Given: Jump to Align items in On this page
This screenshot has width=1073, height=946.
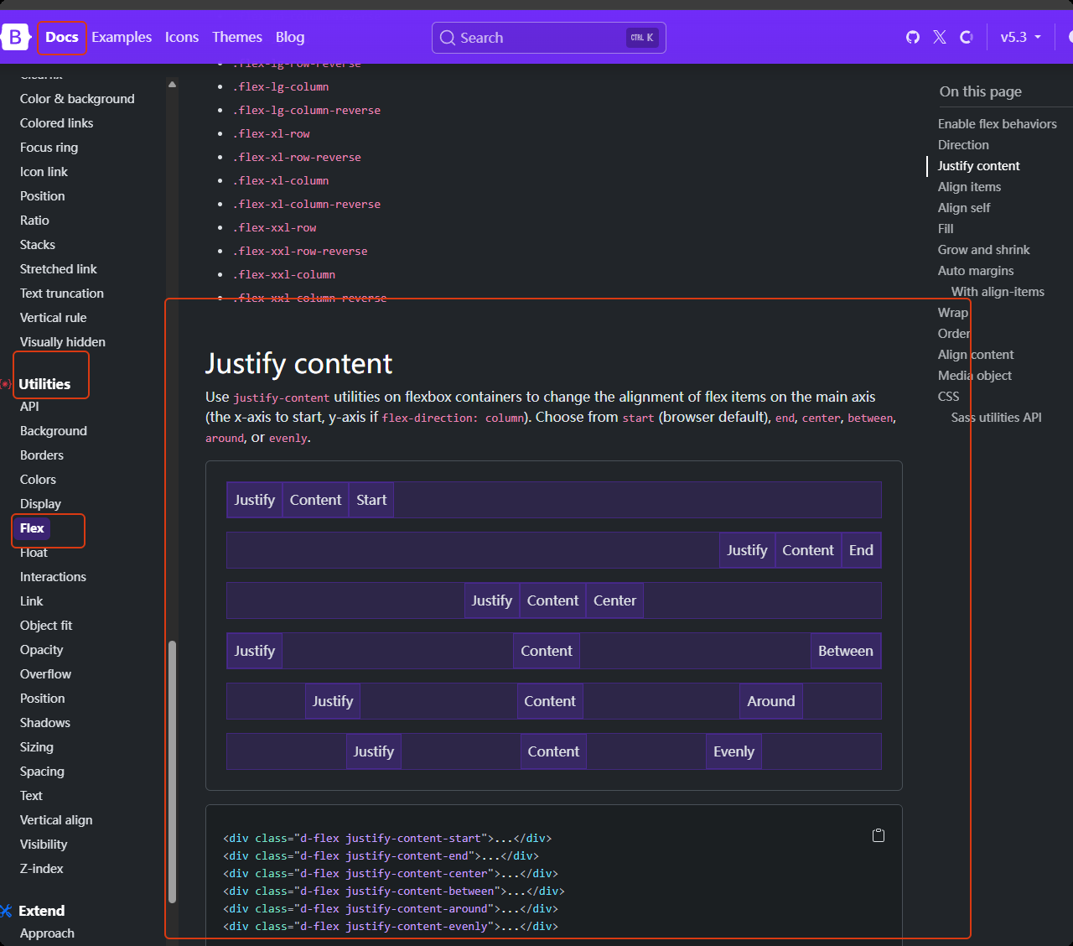Looking at the screenshot, I should [x=969, y=187].
